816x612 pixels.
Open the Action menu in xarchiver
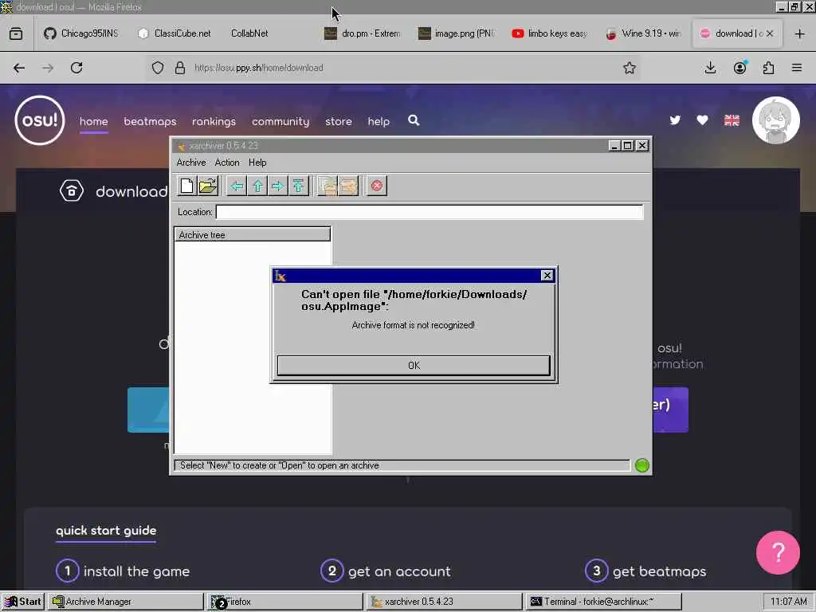(x=227, y=163)
